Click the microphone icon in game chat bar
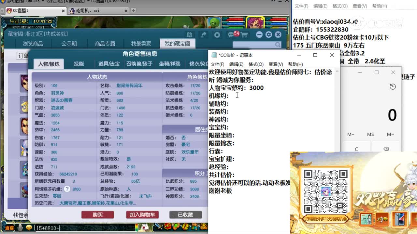417x234 pixels. click(20, 228)
